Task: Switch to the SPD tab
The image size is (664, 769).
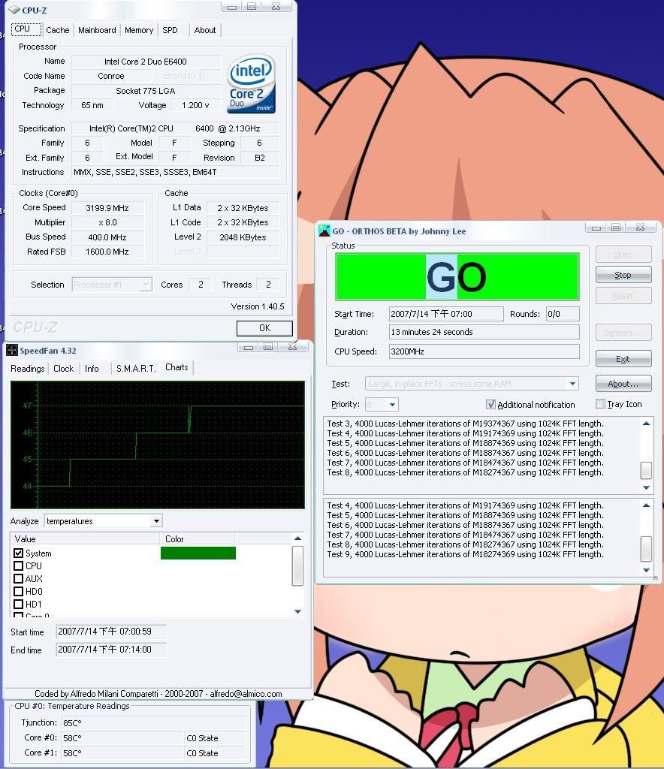Action: point(171,30)
